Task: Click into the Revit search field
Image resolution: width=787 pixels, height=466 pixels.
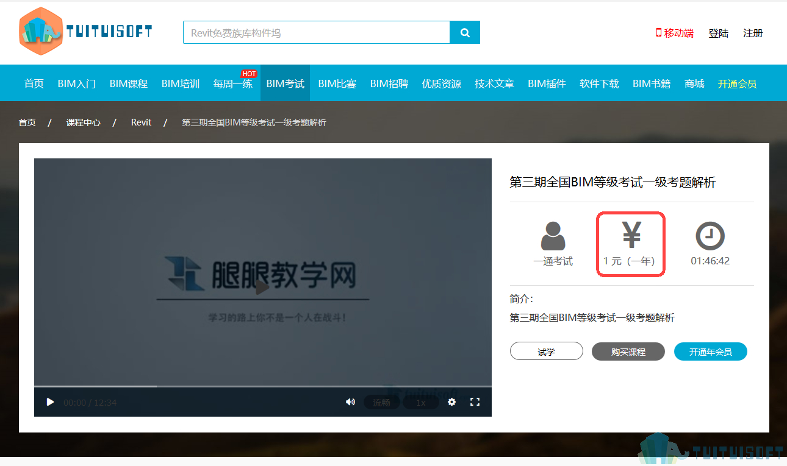Action: coord(317,32)
